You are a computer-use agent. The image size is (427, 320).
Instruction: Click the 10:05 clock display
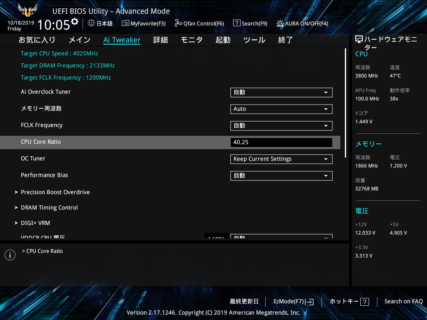click(x=53, y=25)
